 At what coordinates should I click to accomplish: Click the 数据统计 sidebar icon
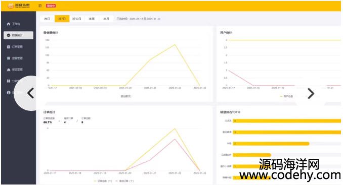click(9, 35)
